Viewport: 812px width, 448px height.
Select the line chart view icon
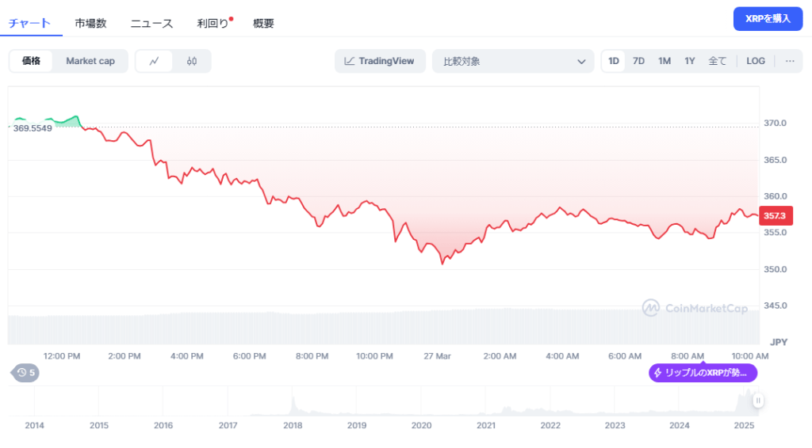pyautogui.click(x=155, y=61)
